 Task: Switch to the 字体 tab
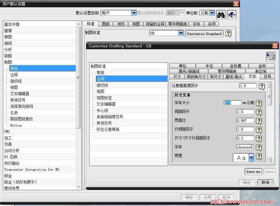[x=196, y=24]
